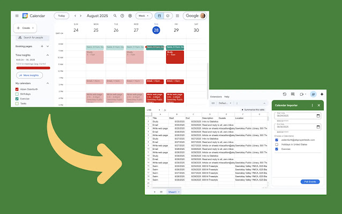Viewport: 342px width, 214px height.
Task: Toggle Exercise calendar checkbox in My calendars
Action: [x=17, y=99]
